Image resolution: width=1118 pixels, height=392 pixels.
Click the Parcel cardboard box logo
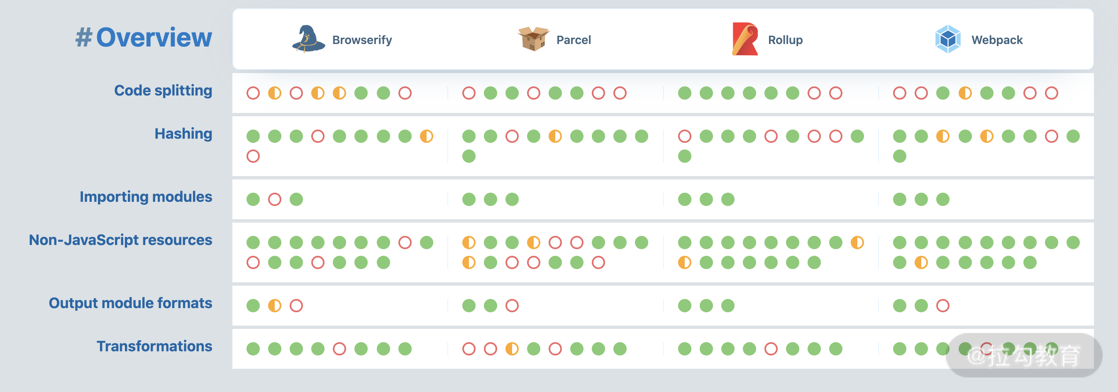[533, 39]
